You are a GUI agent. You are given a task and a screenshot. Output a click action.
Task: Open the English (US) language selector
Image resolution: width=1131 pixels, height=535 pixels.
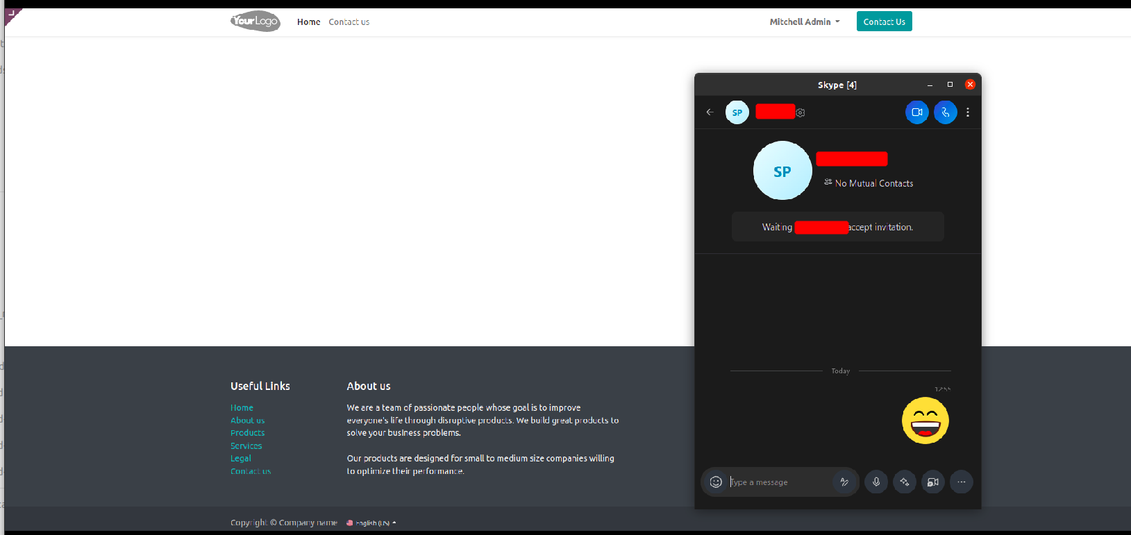point(371,523)
